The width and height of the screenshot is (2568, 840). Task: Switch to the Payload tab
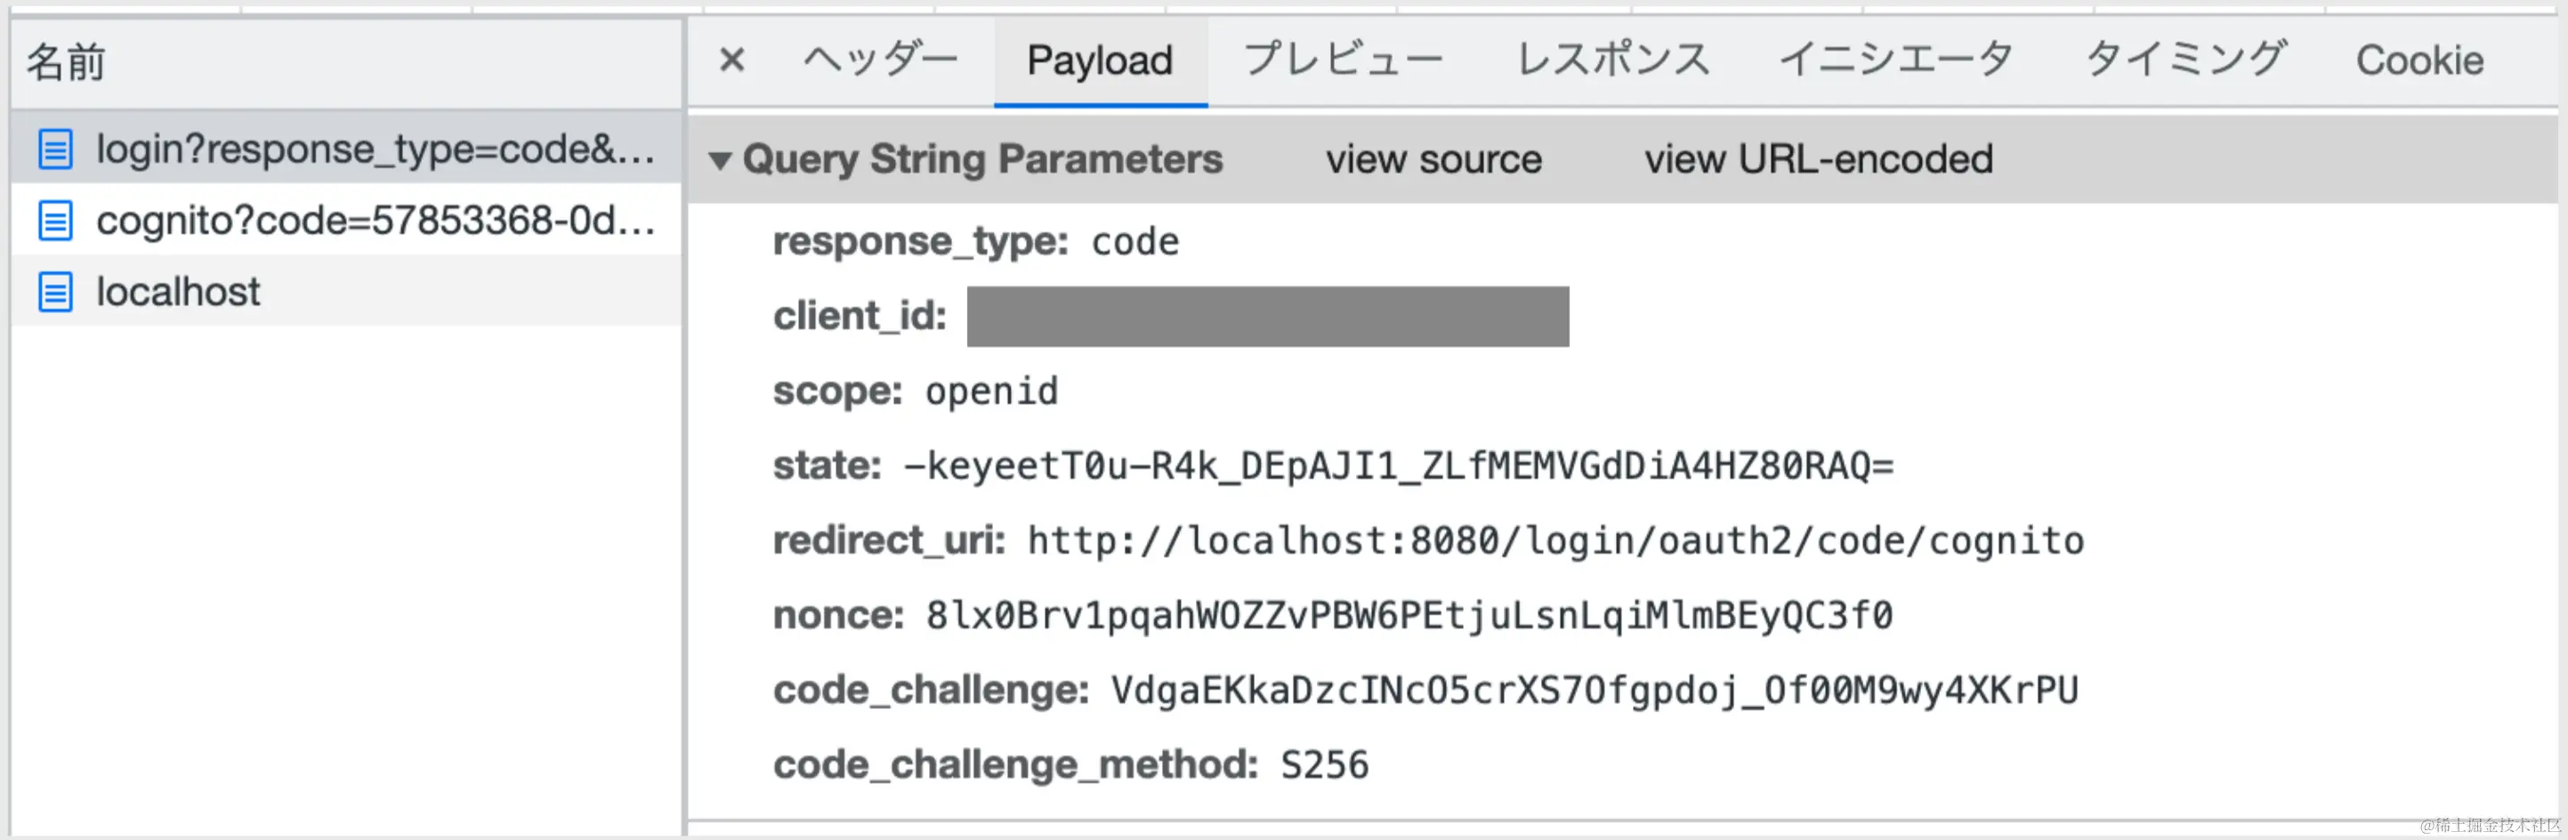point(1100,60)
